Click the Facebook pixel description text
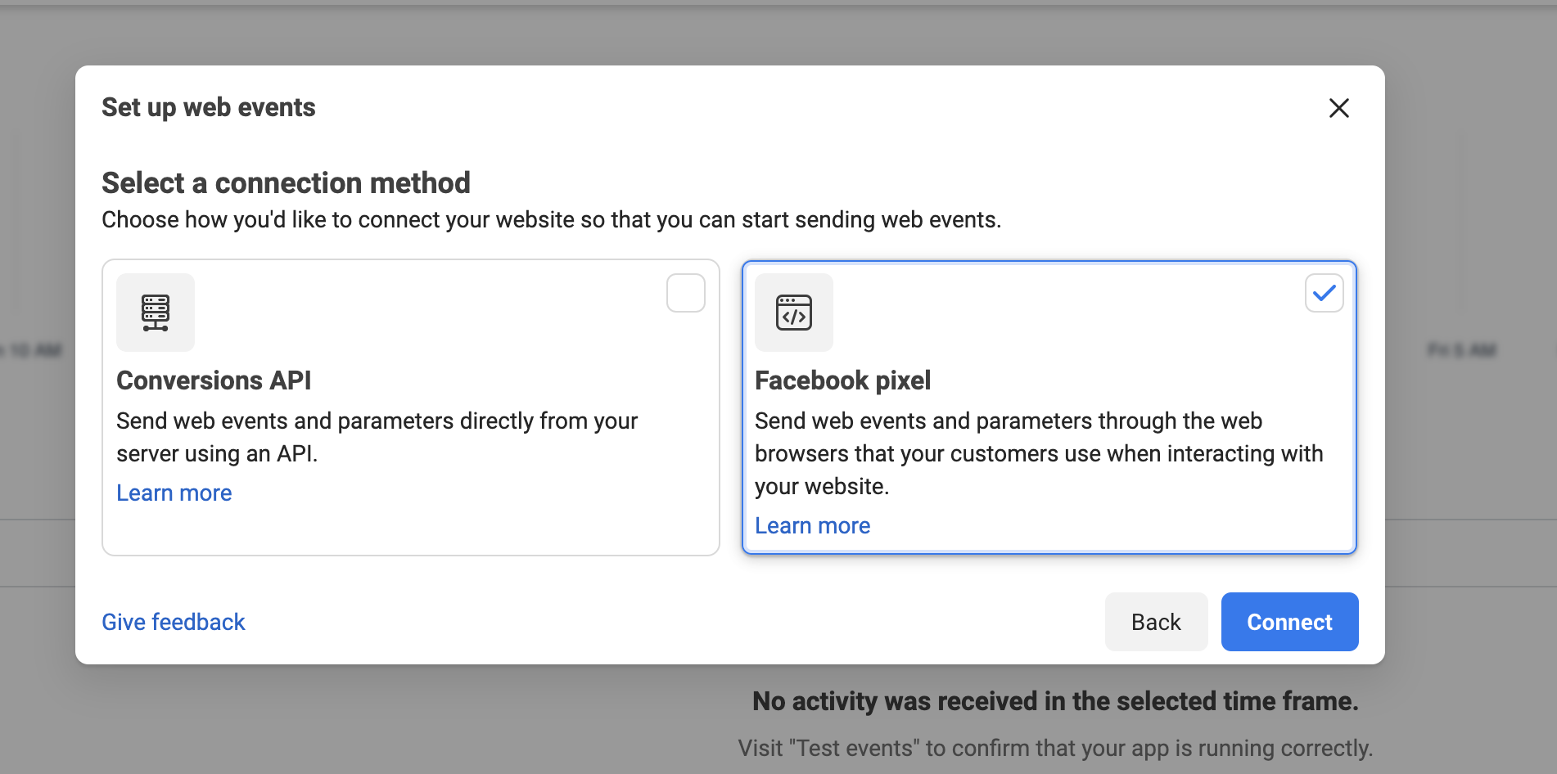The image size is (1557, 774). tap(1038, 453)
